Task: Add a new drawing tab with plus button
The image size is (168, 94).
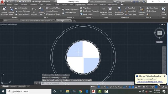Action: [74, 21]
